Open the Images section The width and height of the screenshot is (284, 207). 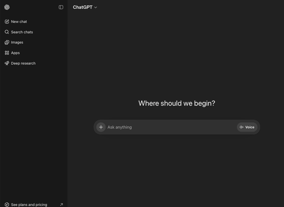coord(34,42)
